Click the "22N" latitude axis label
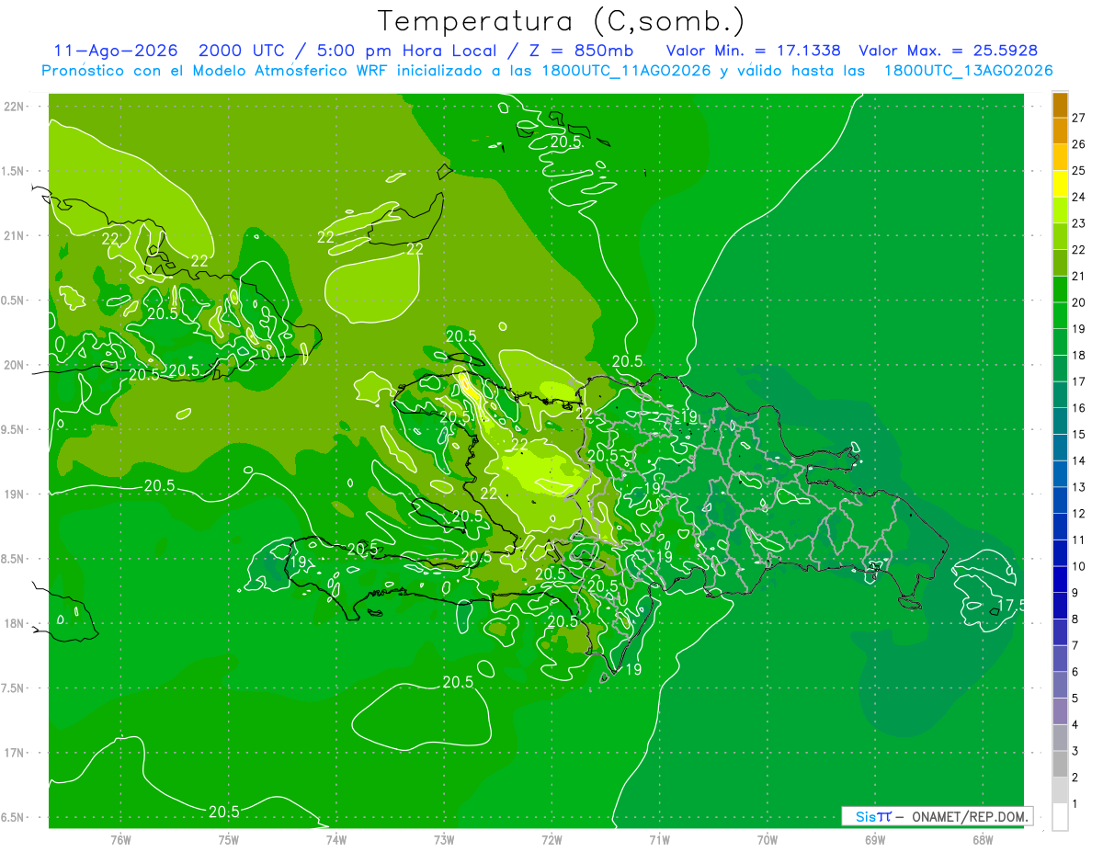1103x852 pixels. tap(14, 107)
